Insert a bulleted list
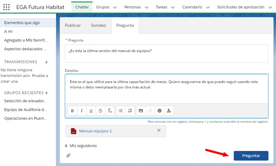This screenshot has height=166, width=276. click(121, 111)
